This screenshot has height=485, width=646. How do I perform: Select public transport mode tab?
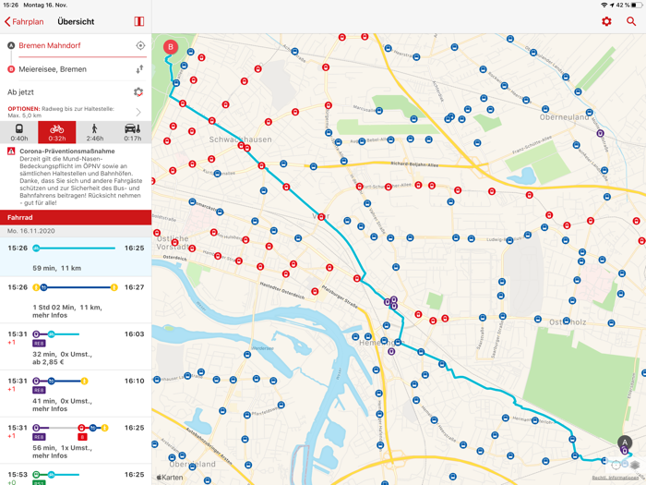point(19,132)
